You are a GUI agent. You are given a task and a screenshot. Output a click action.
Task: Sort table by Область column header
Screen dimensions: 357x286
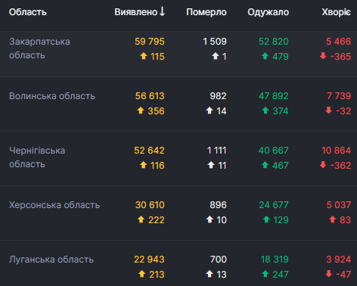click(28, 12)
